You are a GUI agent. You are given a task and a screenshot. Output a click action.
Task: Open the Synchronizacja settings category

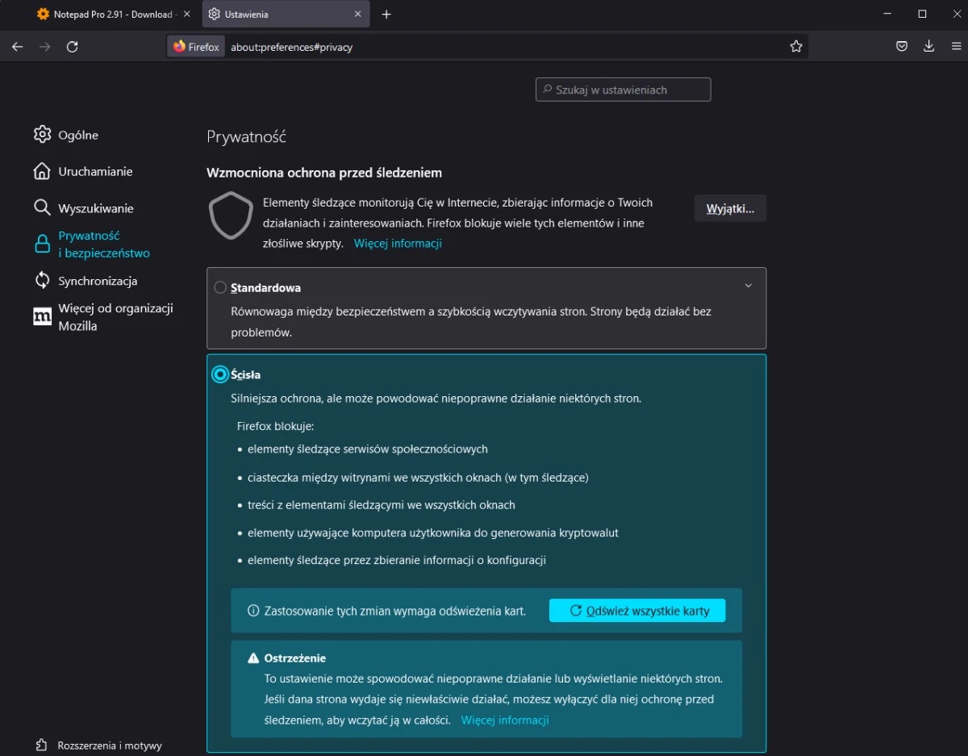click(97, 281)
